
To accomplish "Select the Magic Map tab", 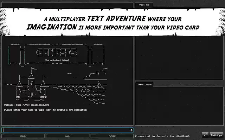I will (144, 5).
